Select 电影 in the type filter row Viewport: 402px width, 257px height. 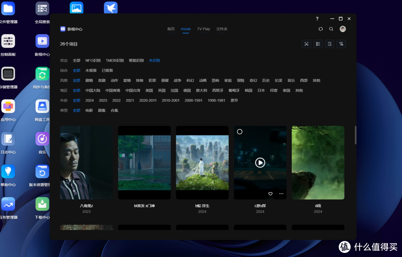tap(89, 110)
